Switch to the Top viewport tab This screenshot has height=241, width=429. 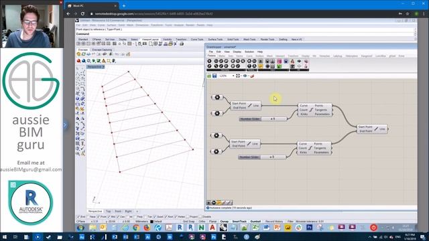click(109, 212)
